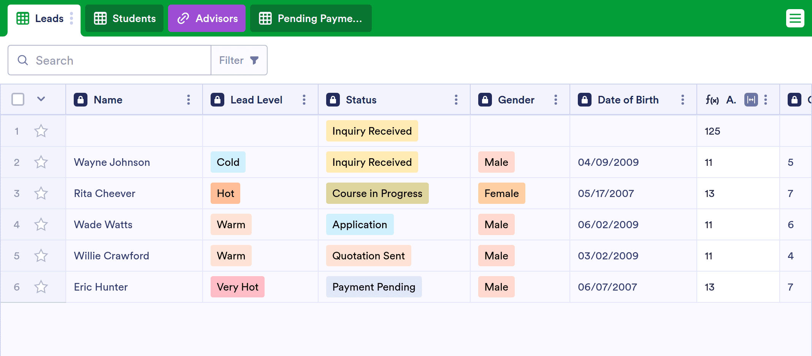Click the Leads tab options dots
The height and width of the screenshot is (356, 812).
pos(71,18)
